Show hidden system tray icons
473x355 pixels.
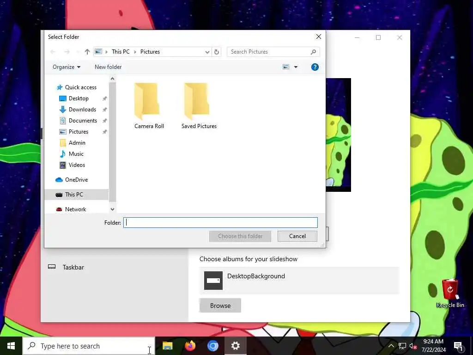391,346
